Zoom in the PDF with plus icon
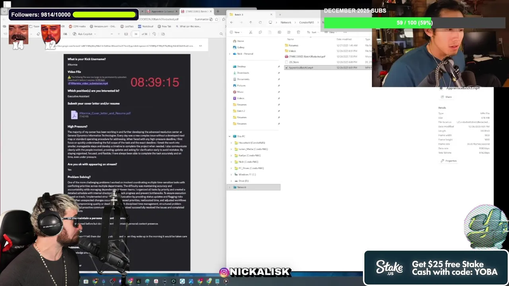The width and height of the screenshot is (509, 286). (x=119, y=34)
